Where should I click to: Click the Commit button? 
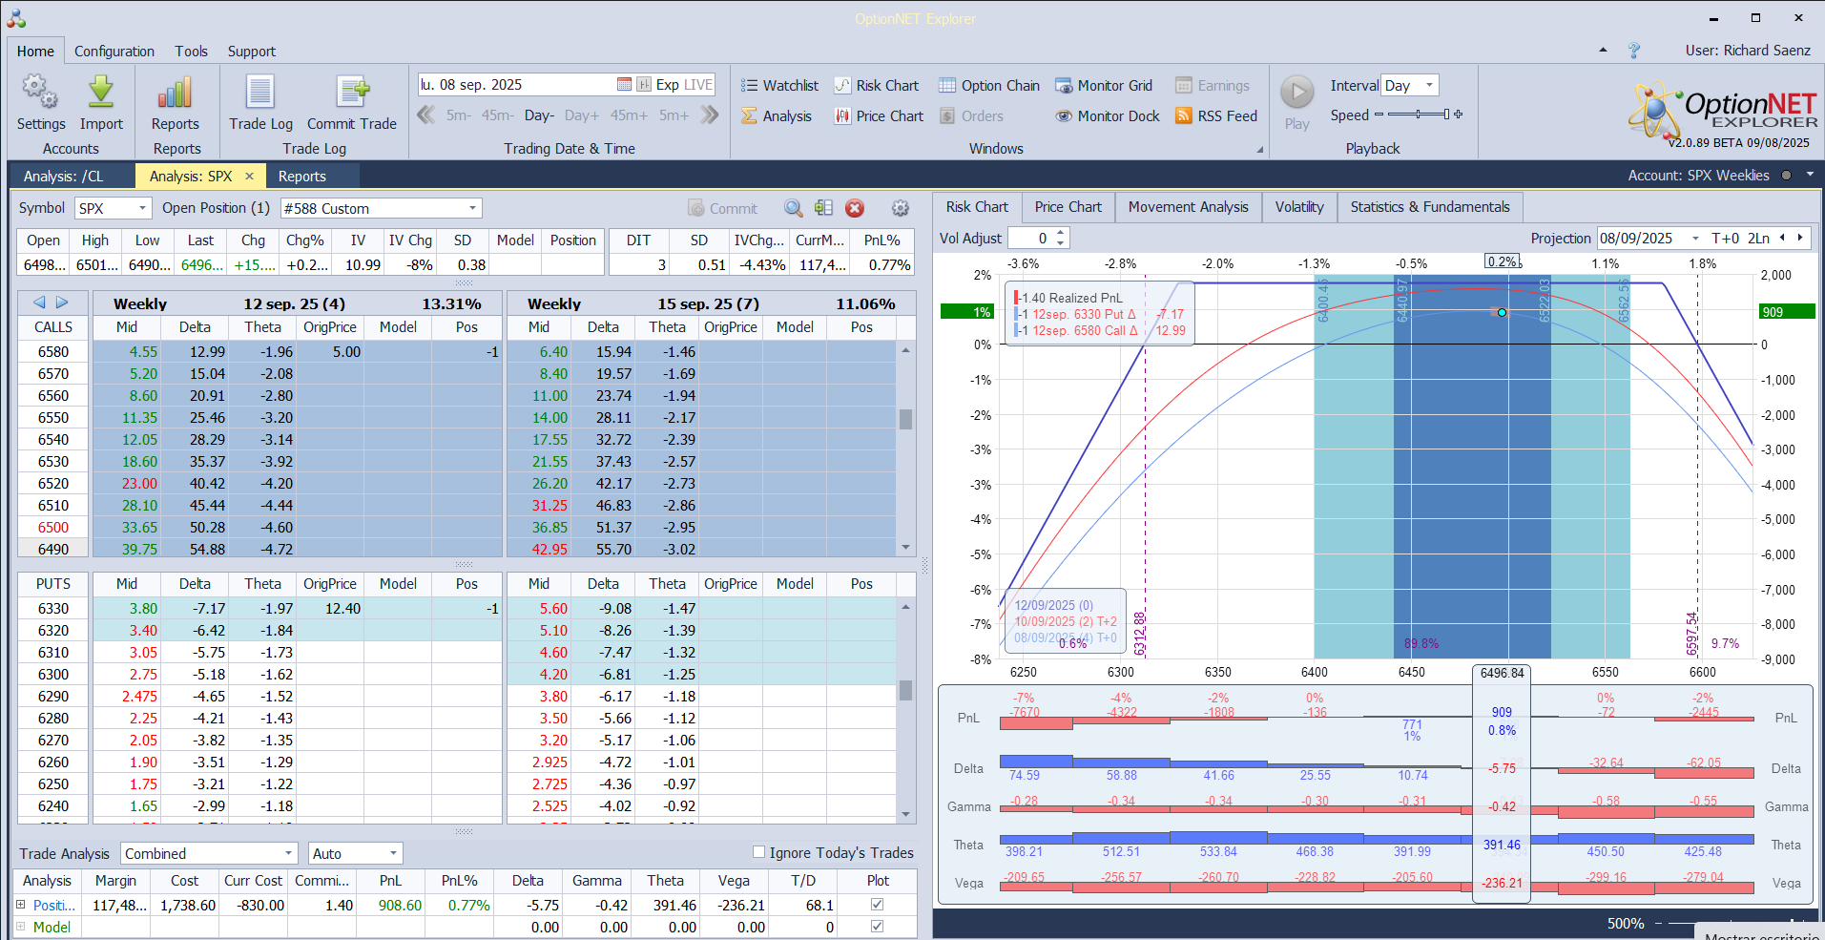[x=722, y=208]
